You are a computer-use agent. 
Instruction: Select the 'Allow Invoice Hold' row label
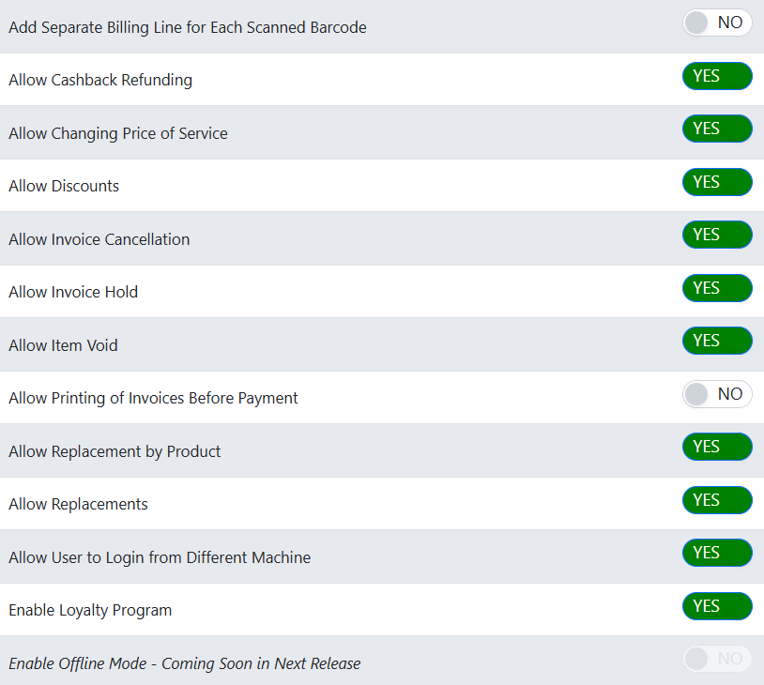[x=73, y=293]
